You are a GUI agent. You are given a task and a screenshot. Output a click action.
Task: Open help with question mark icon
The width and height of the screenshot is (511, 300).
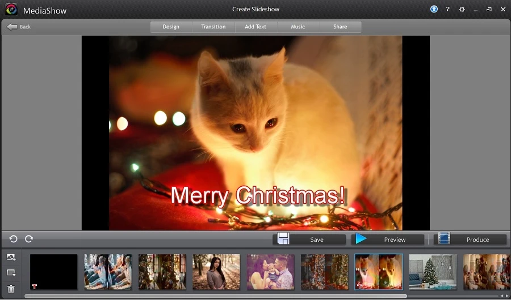coord(448,9)
